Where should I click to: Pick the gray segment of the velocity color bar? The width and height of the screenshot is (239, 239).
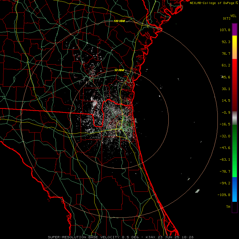click(x=234, y=118)
